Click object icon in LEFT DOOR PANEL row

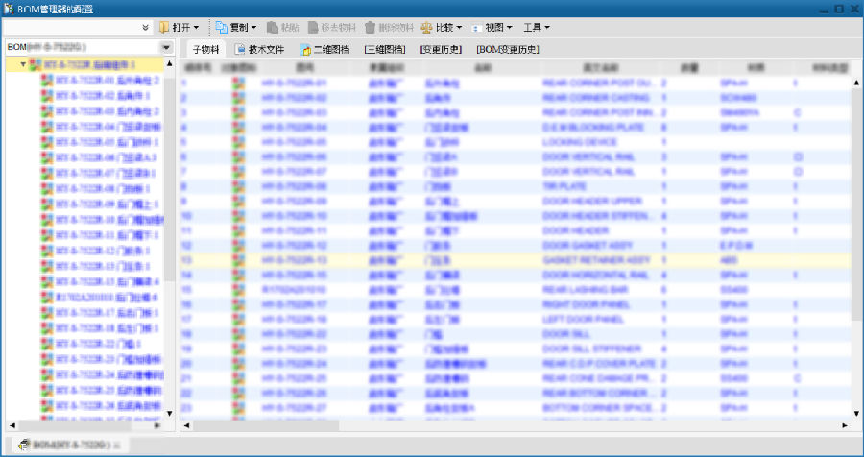click(x=238, y=319)
